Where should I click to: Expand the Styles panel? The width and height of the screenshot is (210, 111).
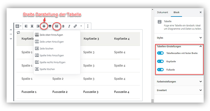pos(179,38)
